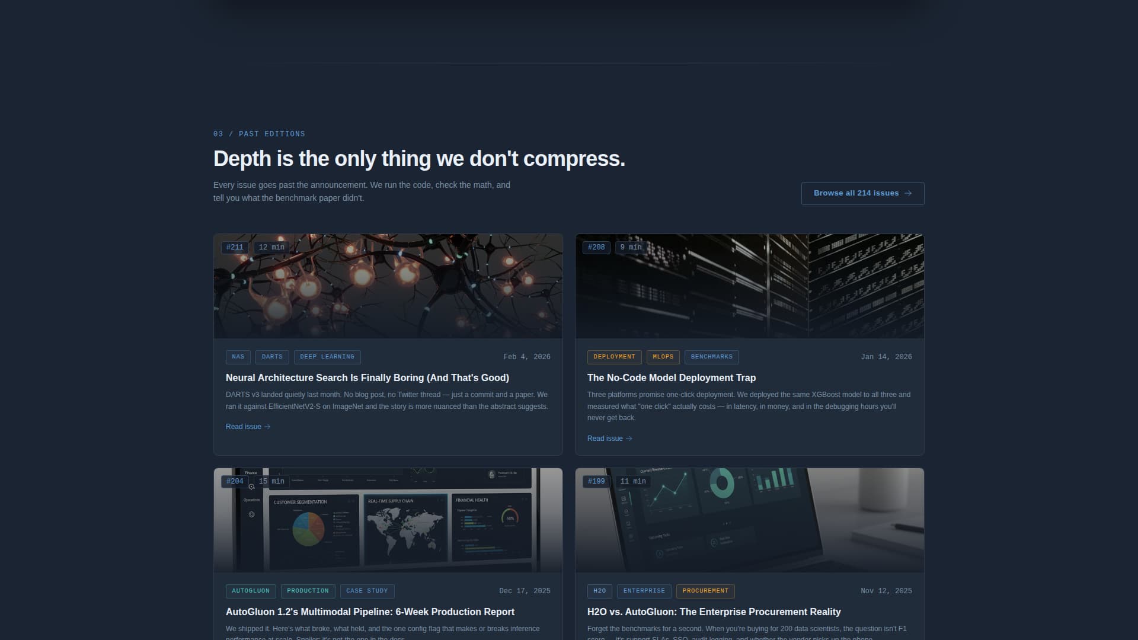Click the arrow icon beside Read issue under the DARTS article
This screenshot has height=640, width=1138.
(267, 427)
